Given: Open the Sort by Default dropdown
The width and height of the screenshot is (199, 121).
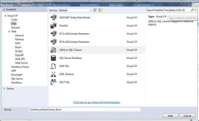Looking at the screenshot, I should pos(75,10).
